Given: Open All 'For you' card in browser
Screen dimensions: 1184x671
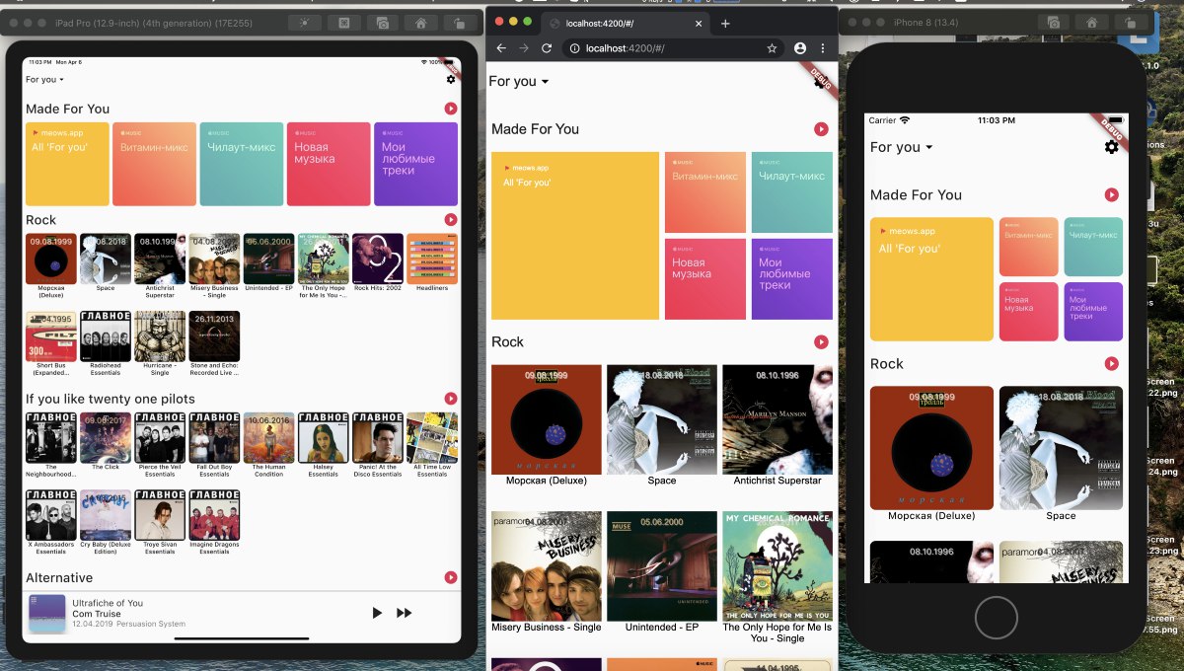Looking at the screenshot, I should pos(575,236).
